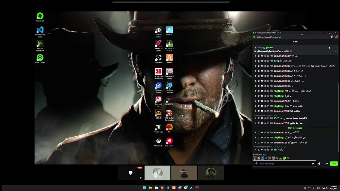This screenshot has width=340, height=191.
Task: Select the CurseForge desktop icon
Action: [159, 128]
